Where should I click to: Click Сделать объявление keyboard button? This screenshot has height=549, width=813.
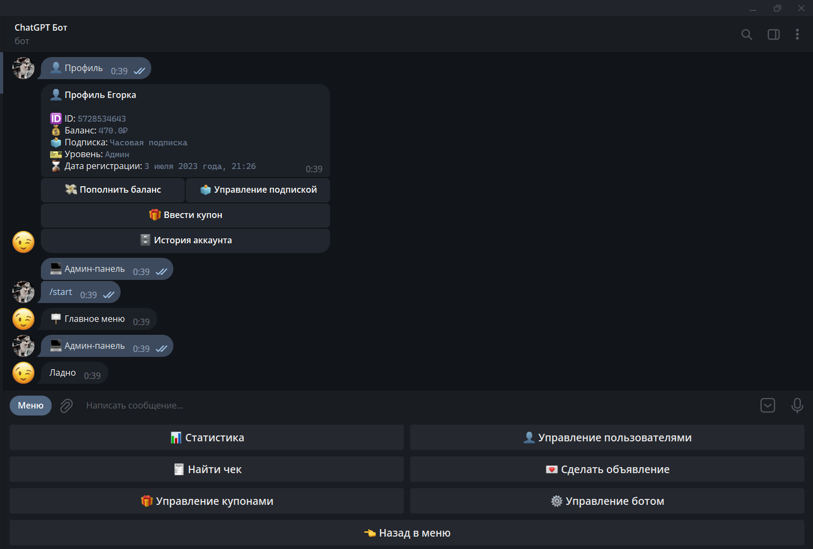tap(607, 469)
